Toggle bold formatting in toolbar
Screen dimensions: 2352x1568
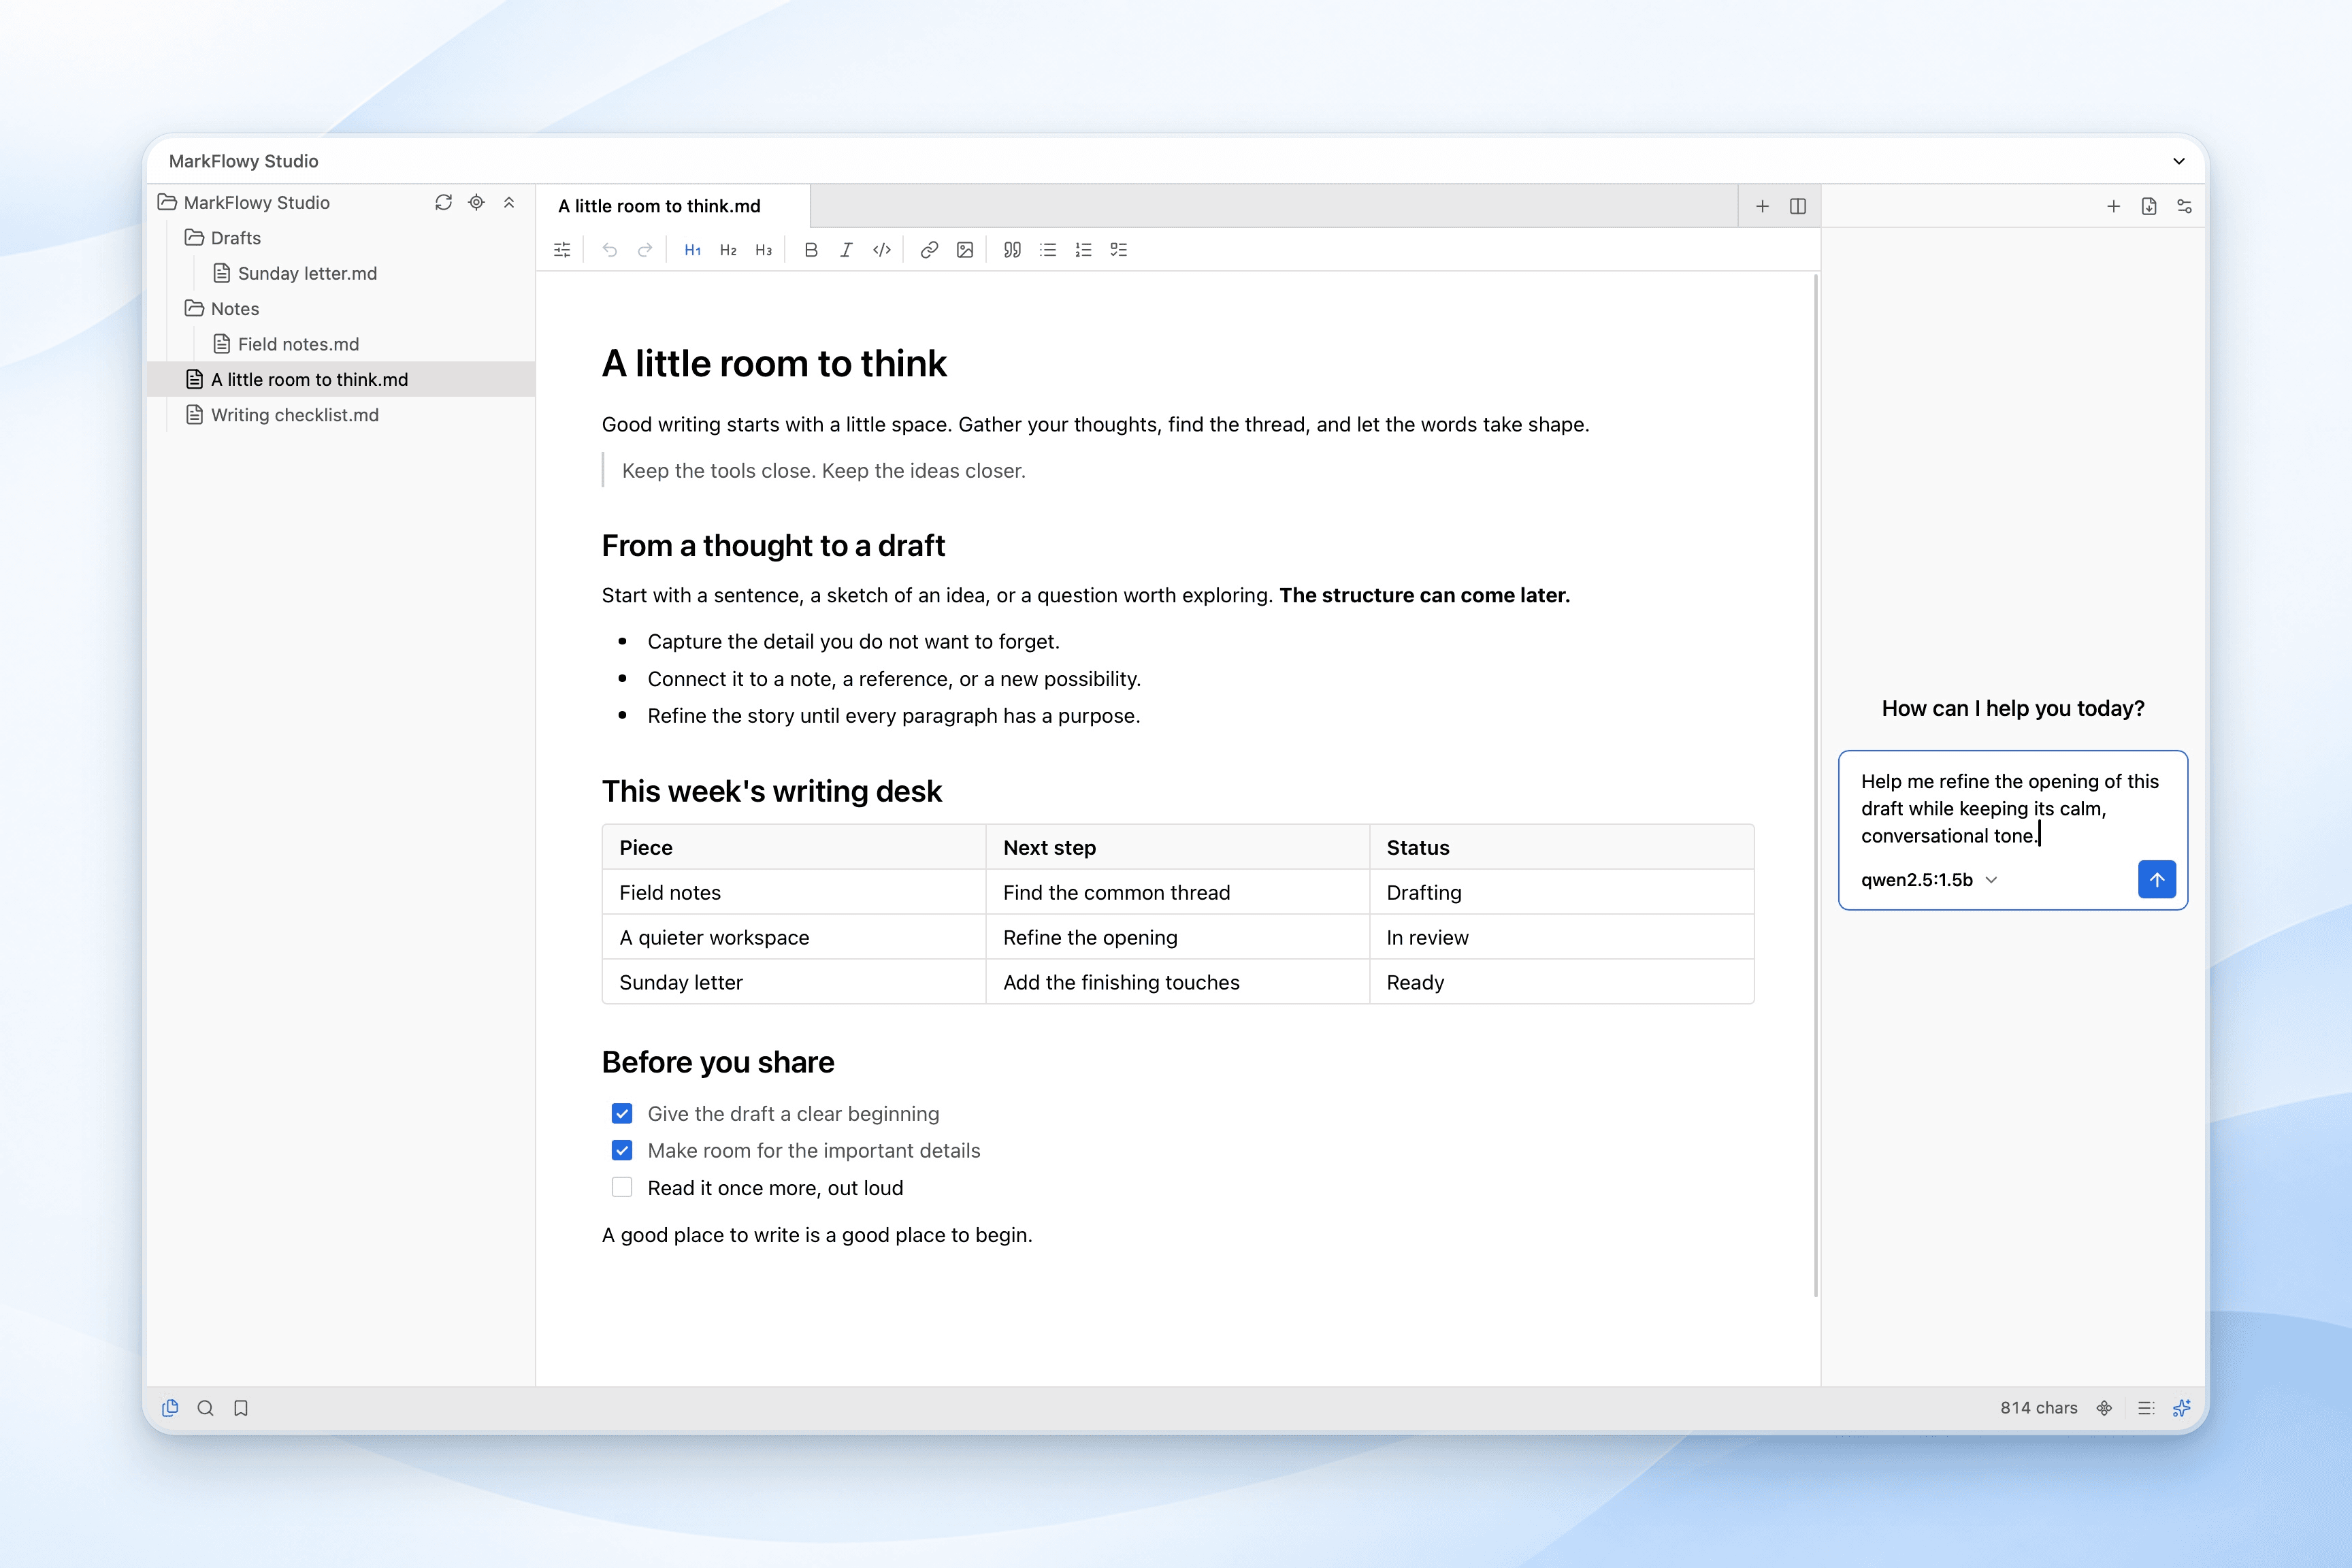coord(811,250)
